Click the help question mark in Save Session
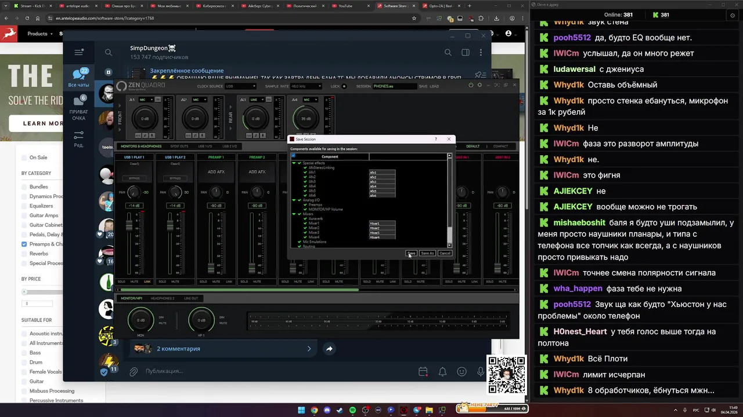This screenshot has height=417, width=743. coord(436,139)
